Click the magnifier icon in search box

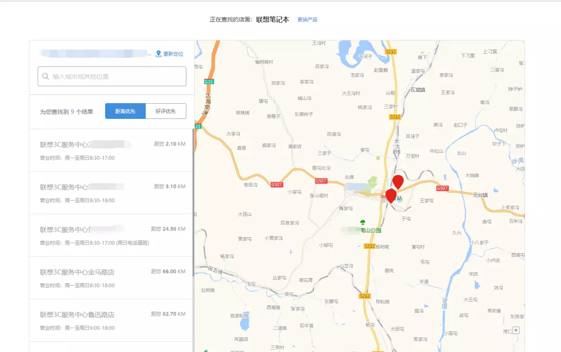click(x=45, y=76)
